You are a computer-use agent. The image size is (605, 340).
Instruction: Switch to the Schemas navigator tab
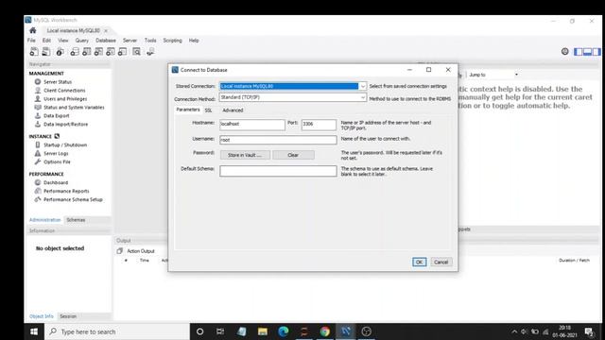pos(76,220)
